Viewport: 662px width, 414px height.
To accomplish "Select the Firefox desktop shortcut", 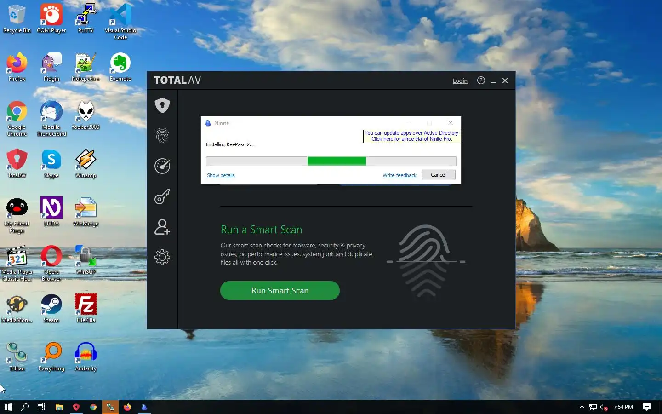I will [17, 68].
